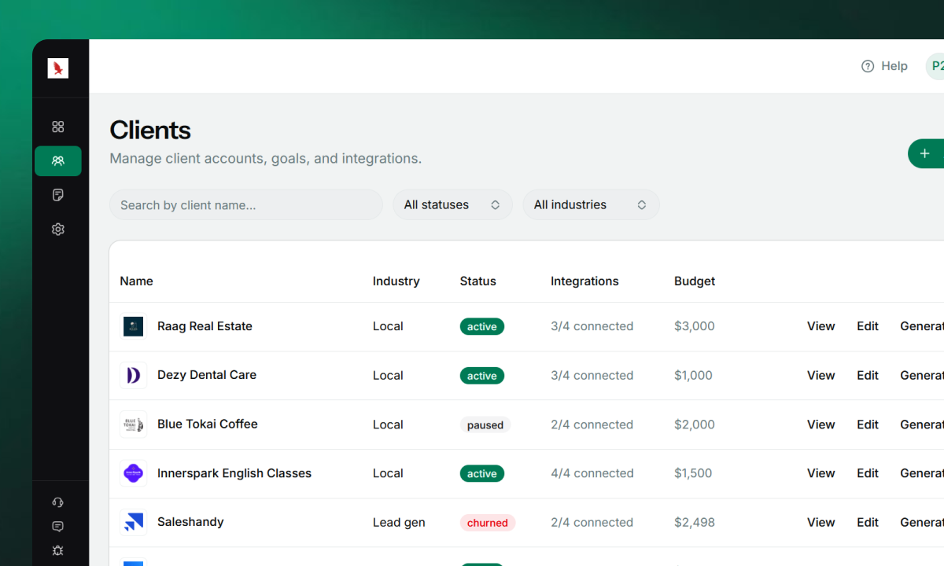Click the active badge for Dezy Dental Care

click(x=482, y=376)
